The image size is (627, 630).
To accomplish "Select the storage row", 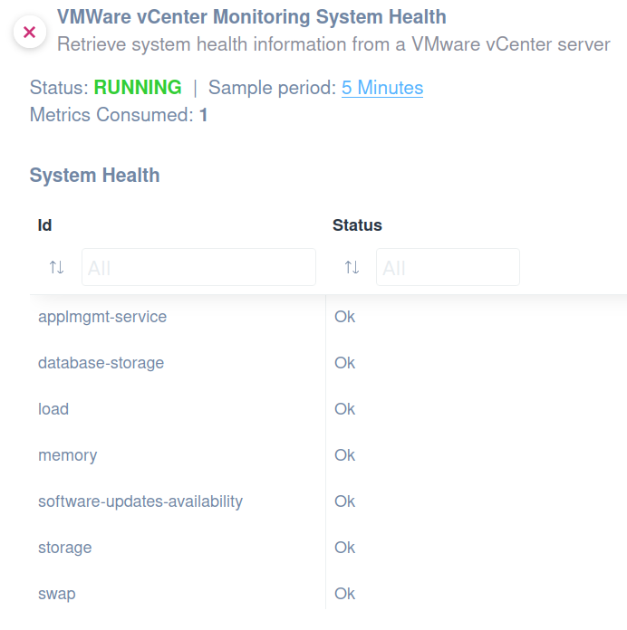I will (328, 548).
